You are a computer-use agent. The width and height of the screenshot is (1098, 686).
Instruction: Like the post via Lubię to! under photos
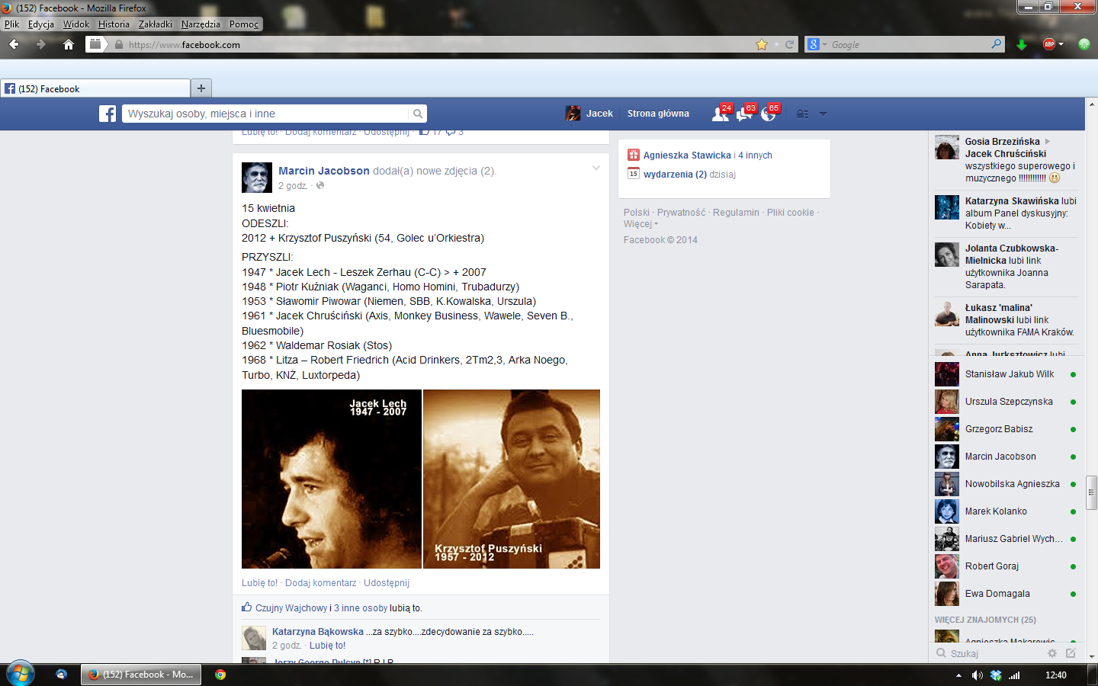point(259,583)
